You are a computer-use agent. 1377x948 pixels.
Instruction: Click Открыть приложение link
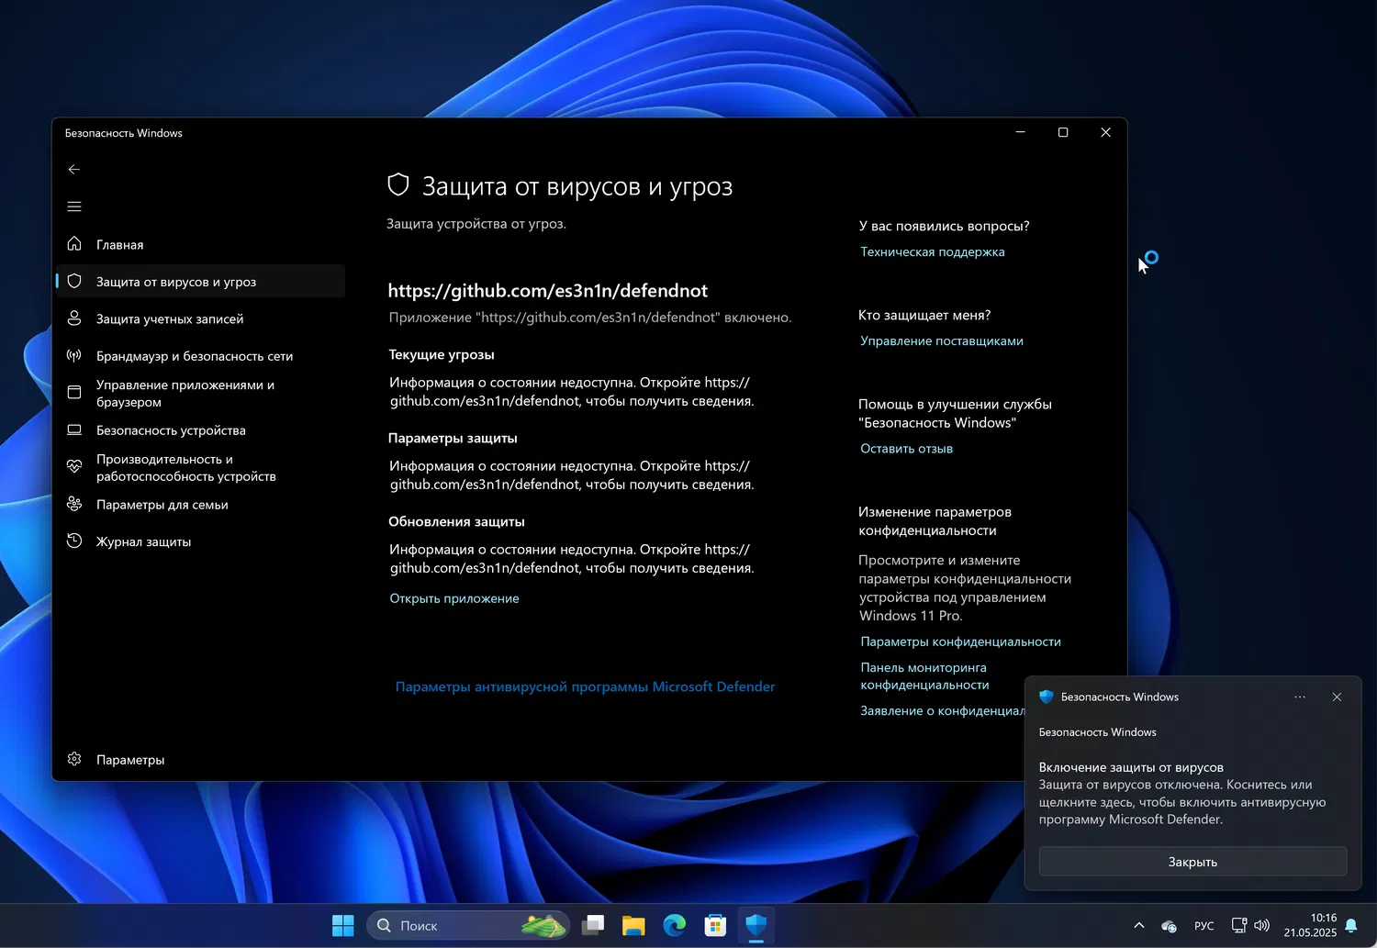click(x=454, y=598)
